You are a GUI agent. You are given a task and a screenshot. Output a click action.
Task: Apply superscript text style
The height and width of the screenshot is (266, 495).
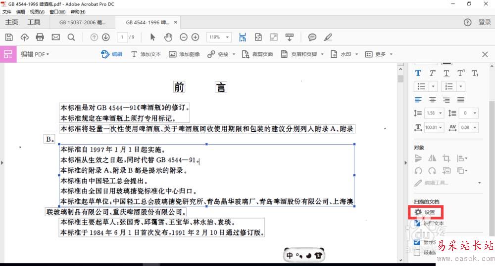[461, 74]
